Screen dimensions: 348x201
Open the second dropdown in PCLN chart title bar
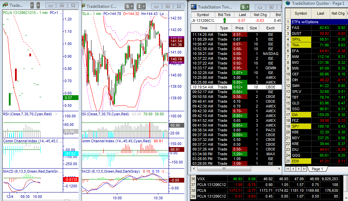click(x=38, y=5)
